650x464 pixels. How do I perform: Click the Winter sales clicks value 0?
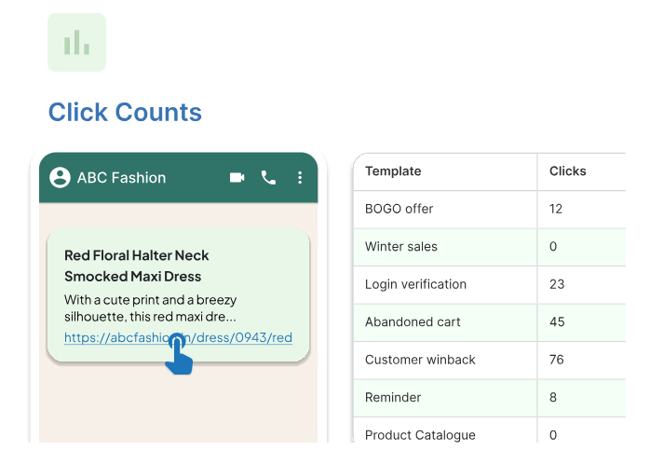coord(553,247)
